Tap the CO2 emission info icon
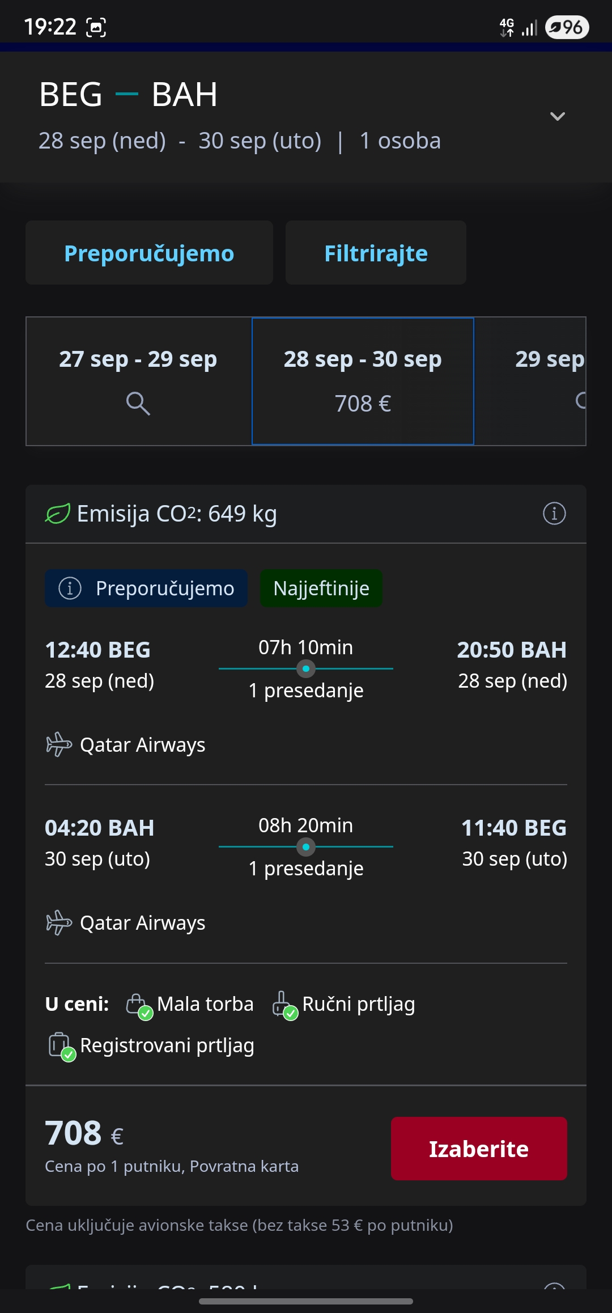This screenshot has width=612, height=1313. [554, 514]
